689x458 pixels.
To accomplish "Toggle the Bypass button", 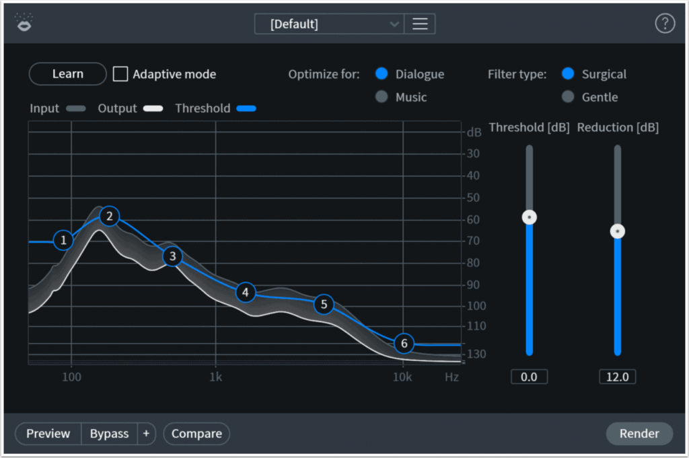I will (x=109, y=434).
